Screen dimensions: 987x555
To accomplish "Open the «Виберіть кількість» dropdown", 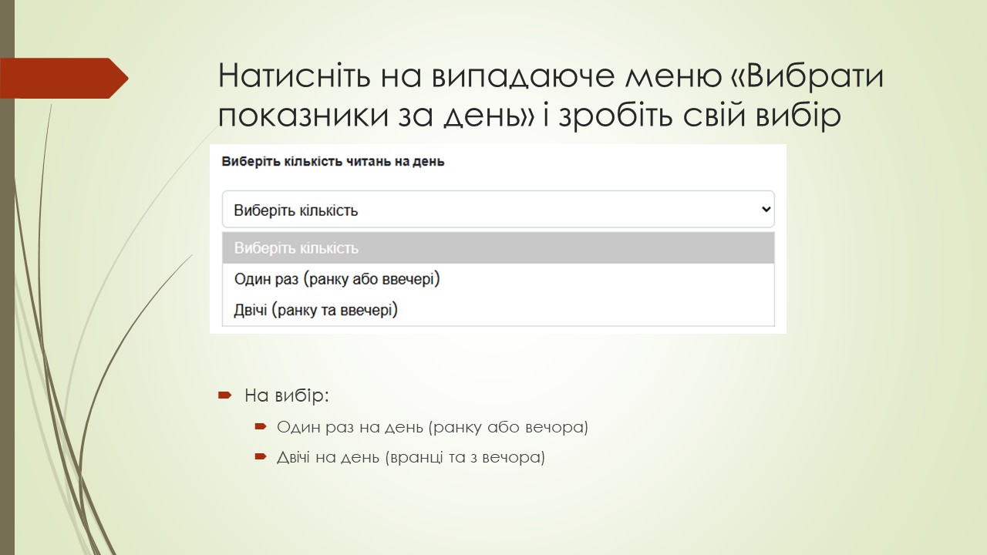I will pos(497,209).
